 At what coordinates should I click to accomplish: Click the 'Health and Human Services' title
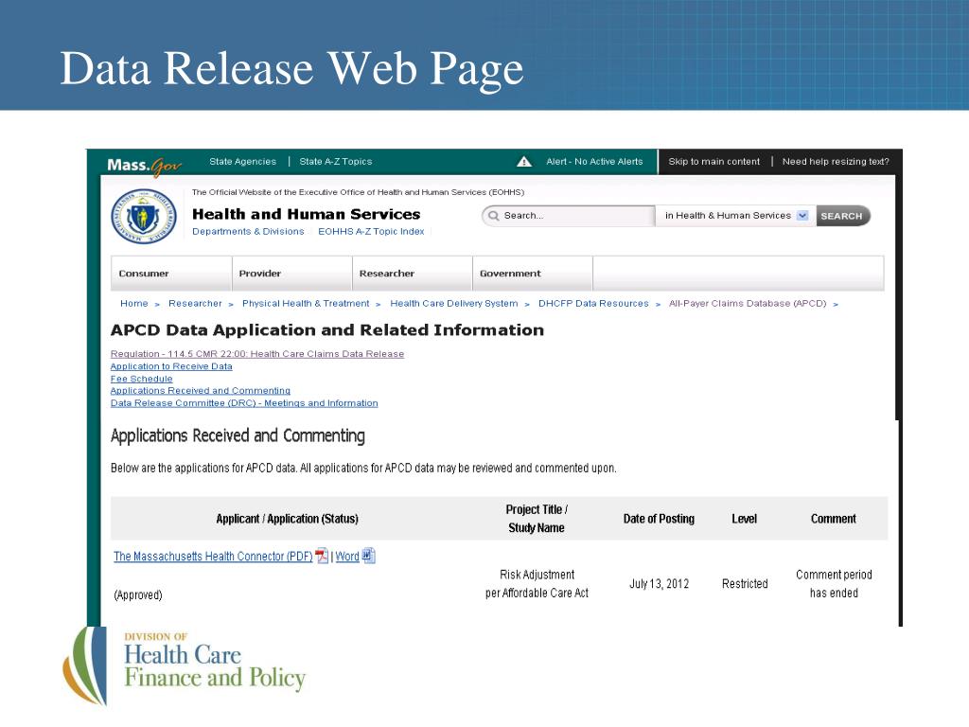(307, 214)
